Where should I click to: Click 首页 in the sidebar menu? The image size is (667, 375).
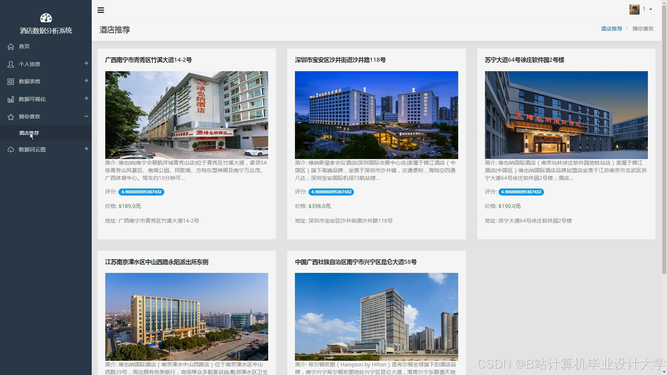click(24, 47)
